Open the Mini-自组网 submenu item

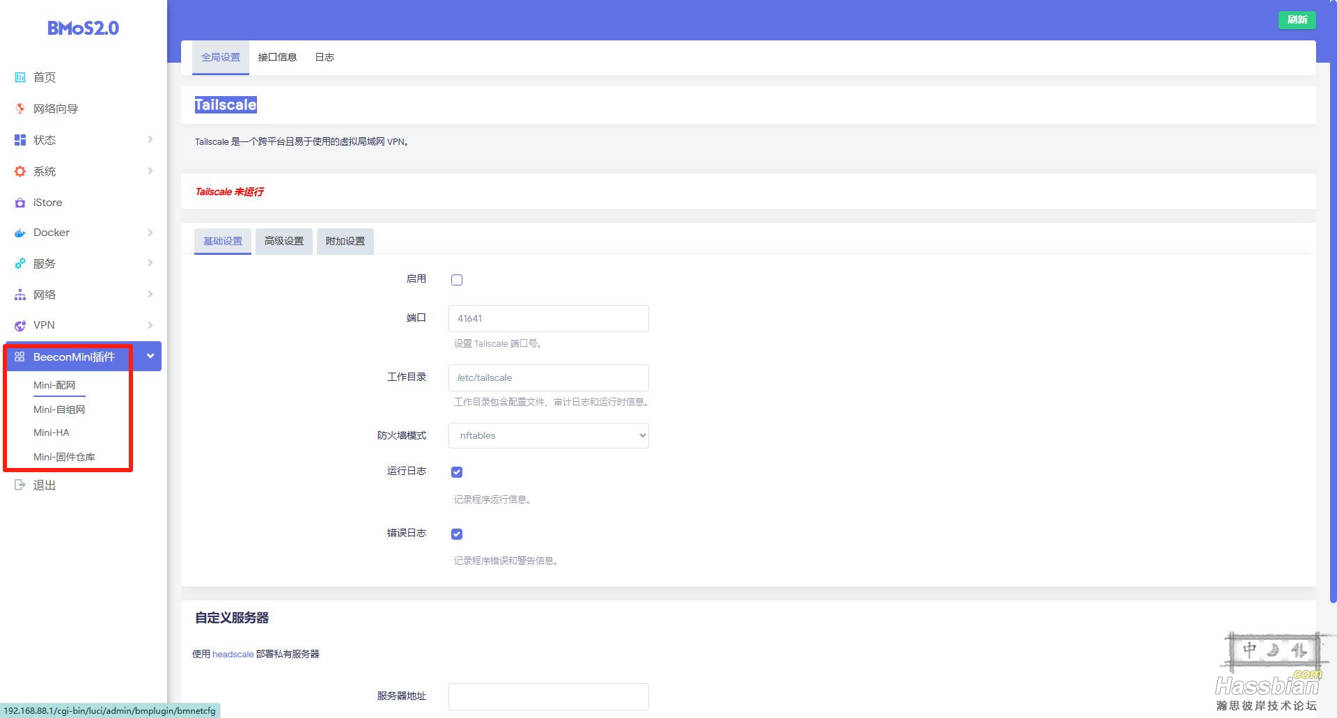click(59, 409)
